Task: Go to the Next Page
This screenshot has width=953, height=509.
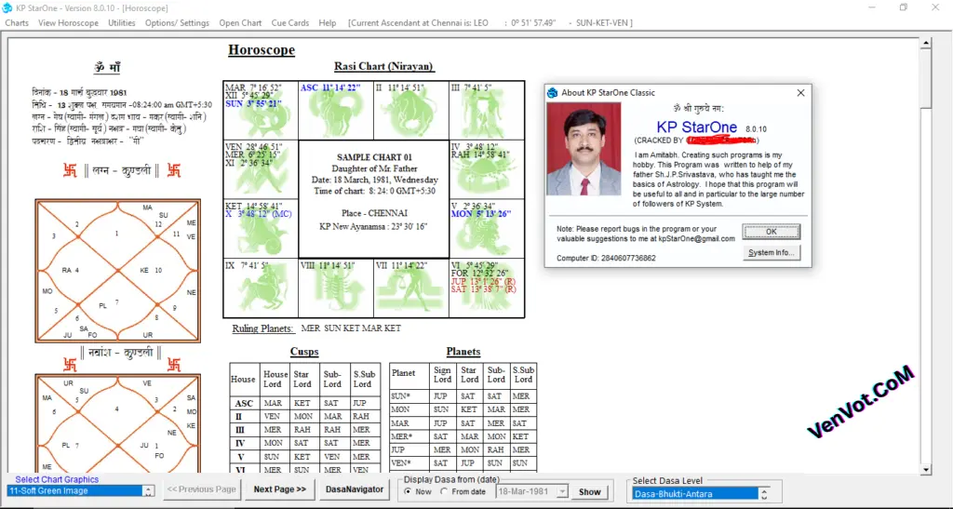Action: 279,489
